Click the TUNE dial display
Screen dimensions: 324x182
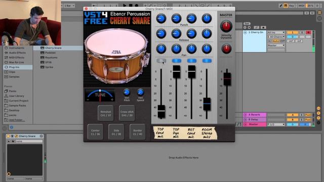(x=100, y=96)
